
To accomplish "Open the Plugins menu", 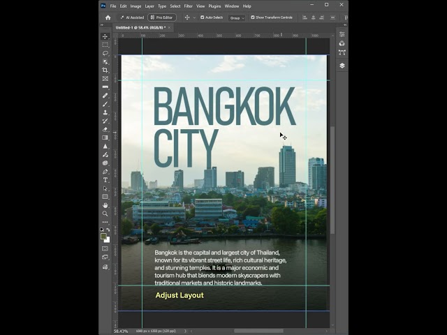I will (214, 6).
